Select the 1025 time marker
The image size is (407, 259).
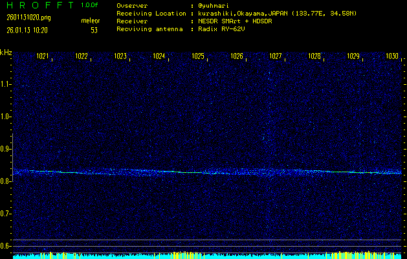point(198,57)
